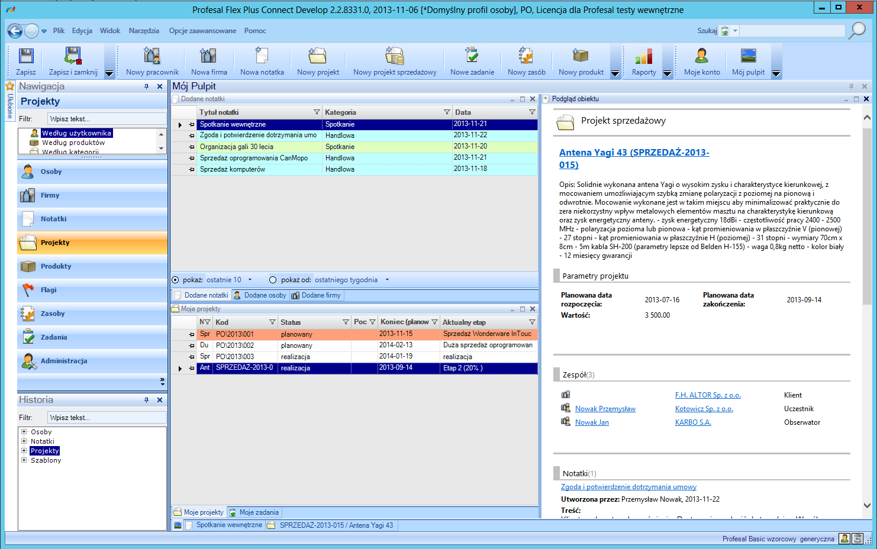
Task: Open Notatki in navigation panel
Action: (x=92, y=219)
